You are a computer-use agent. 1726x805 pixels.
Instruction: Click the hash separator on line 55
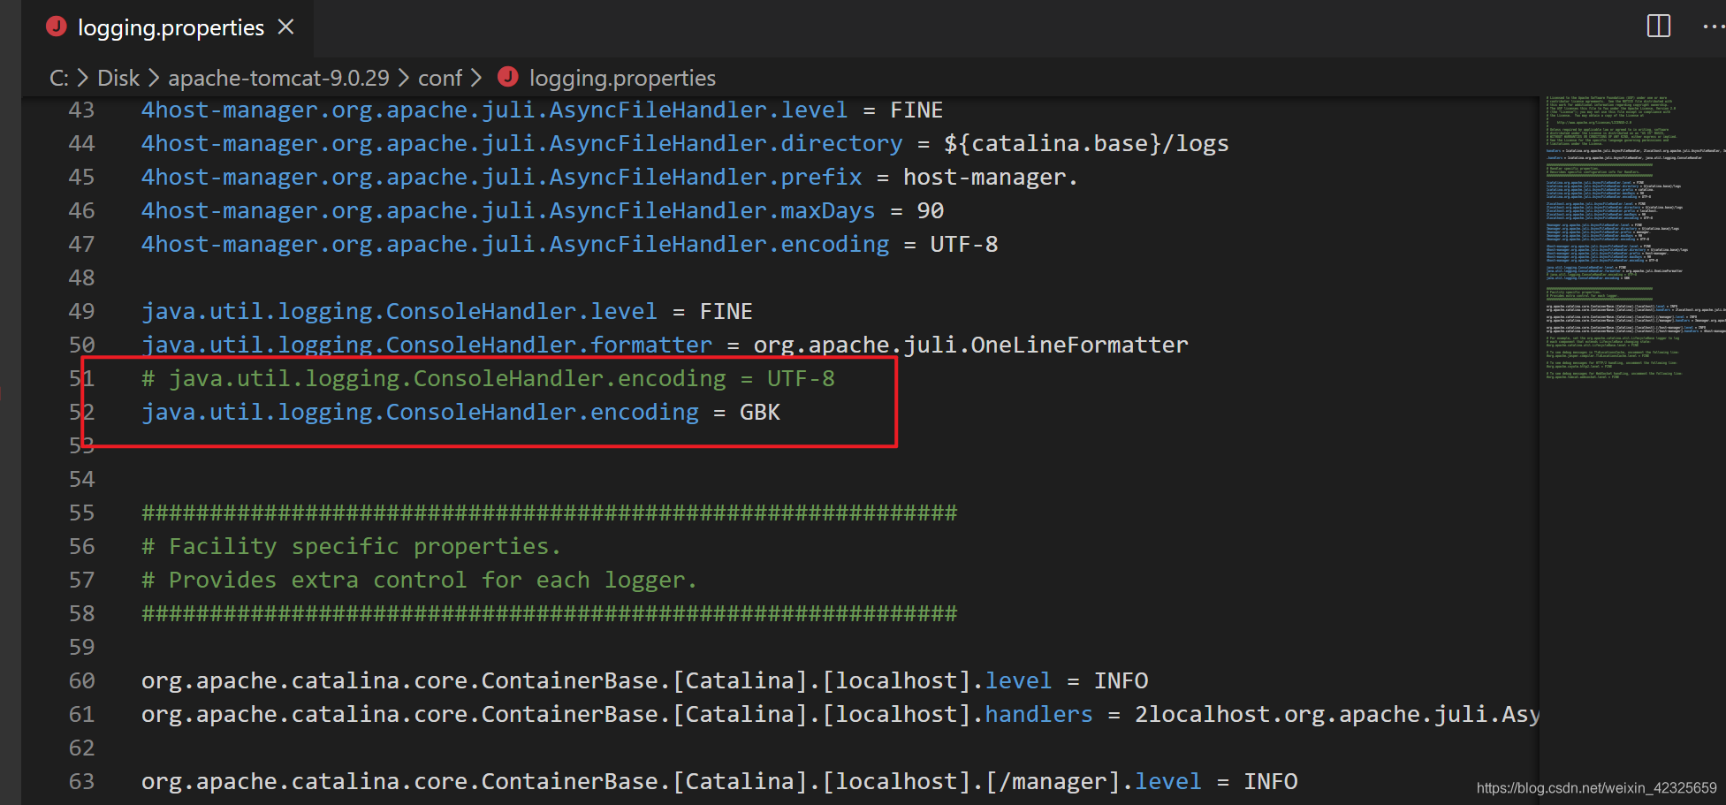[549, 513]
